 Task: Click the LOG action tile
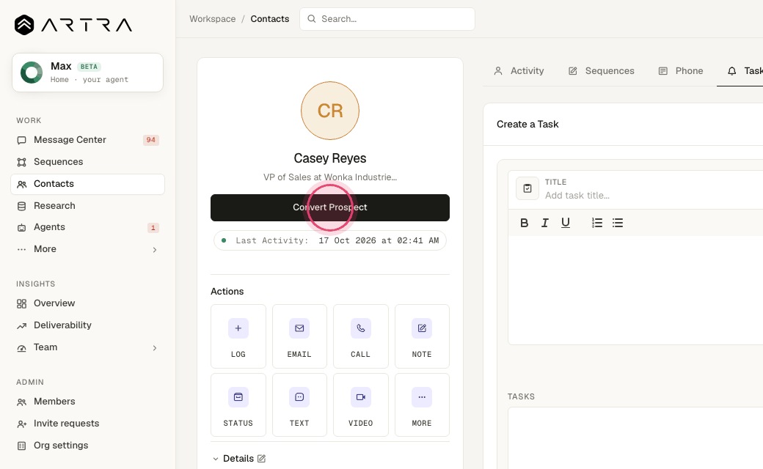point(238,336)
